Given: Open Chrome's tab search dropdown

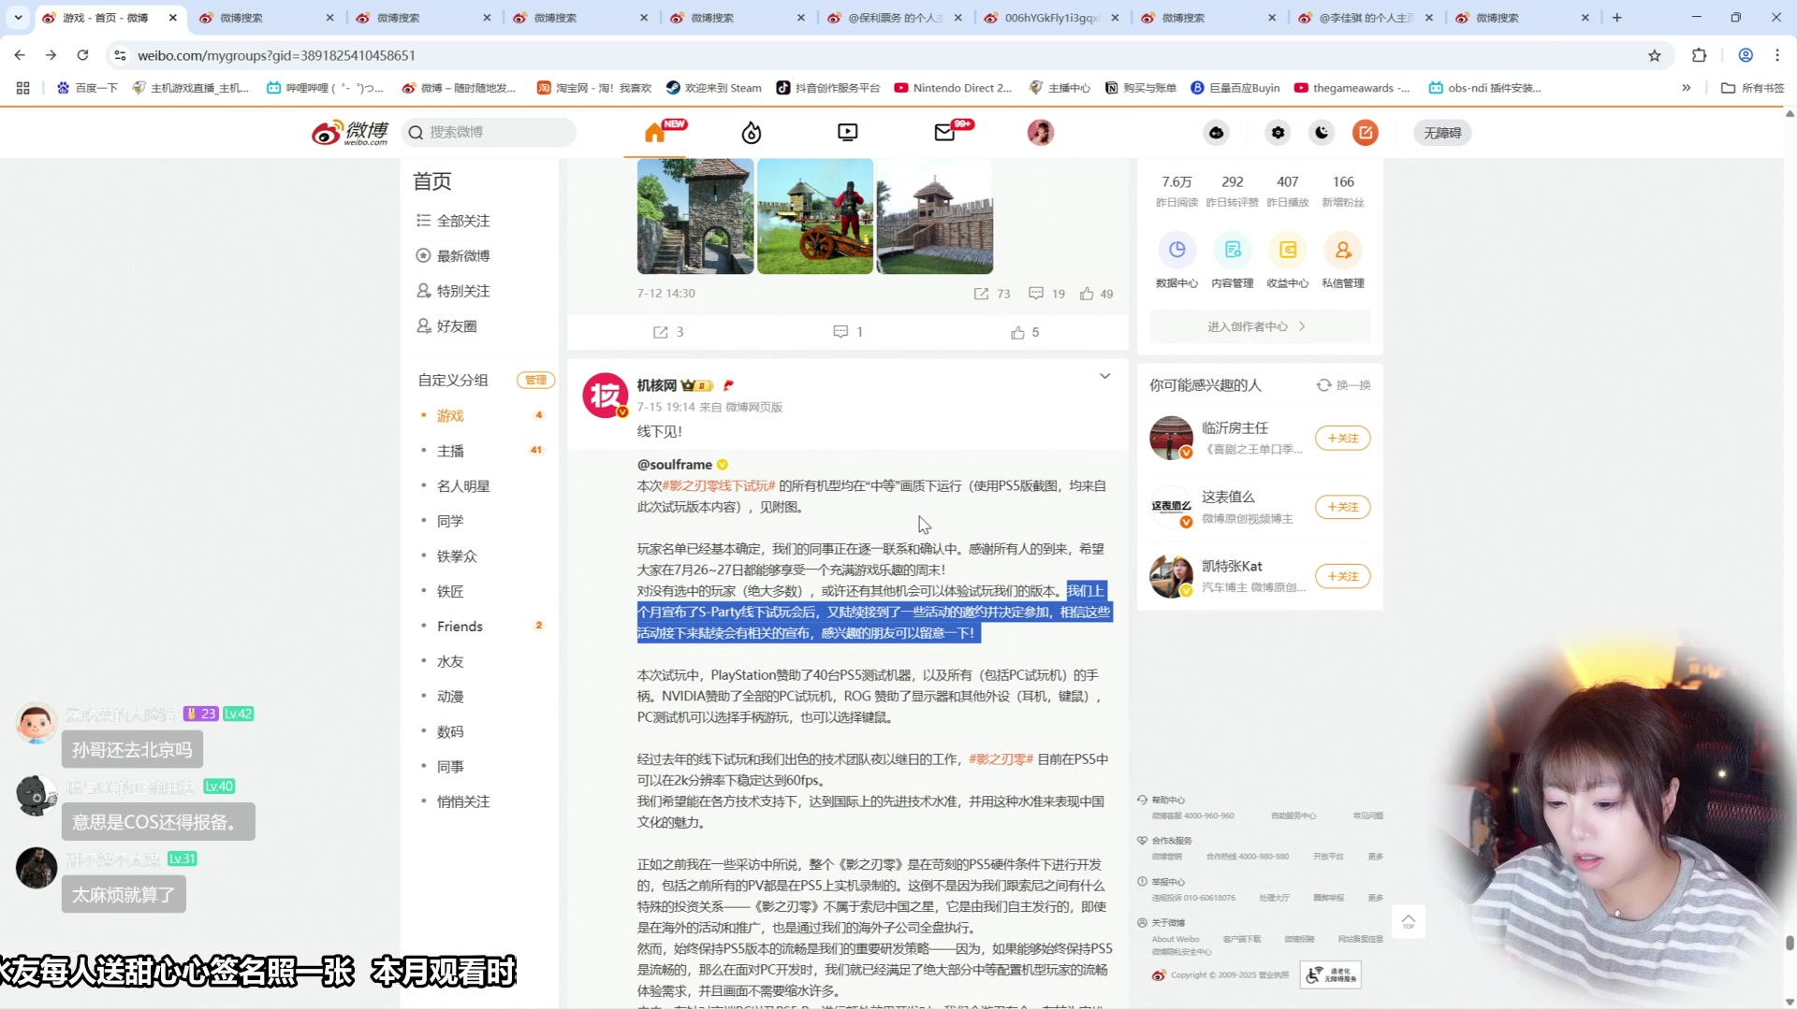Looking at the screenshot, I should tap(16, 17).
